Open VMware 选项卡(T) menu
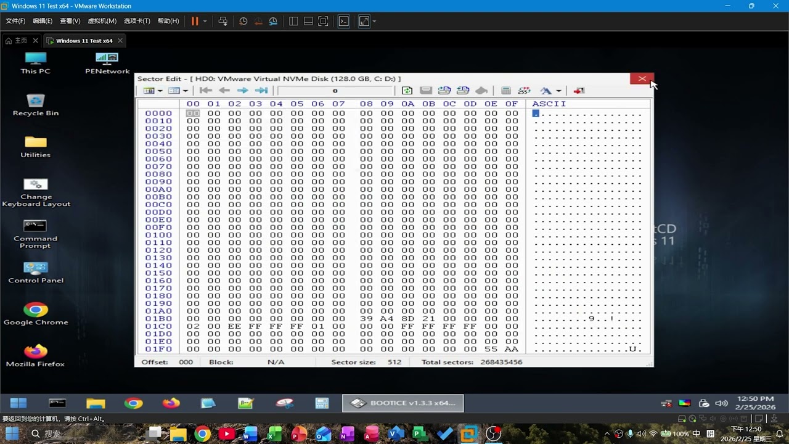Viewport: 789px width, 444px height. (137, 21)
